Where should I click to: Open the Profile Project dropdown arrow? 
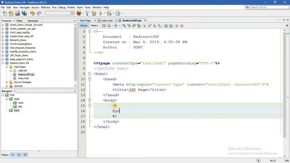click(122, 13)
